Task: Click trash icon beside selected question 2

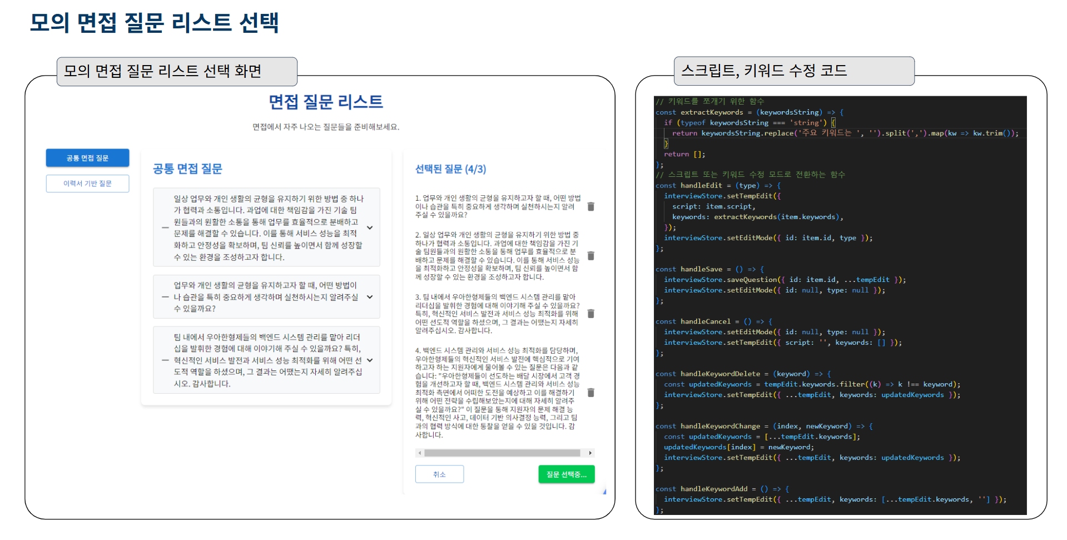Action: click(x=590, y=256)
